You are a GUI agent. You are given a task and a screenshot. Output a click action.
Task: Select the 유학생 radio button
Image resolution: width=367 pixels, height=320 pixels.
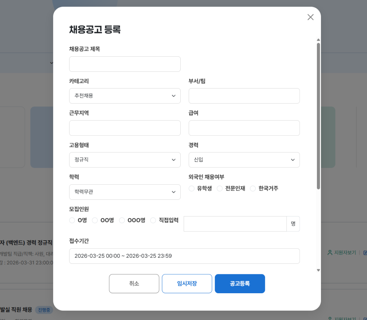click(191, 188)
